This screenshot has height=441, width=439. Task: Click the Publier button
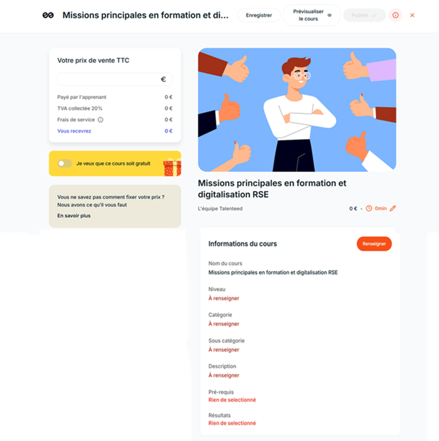tap(364, 15)
